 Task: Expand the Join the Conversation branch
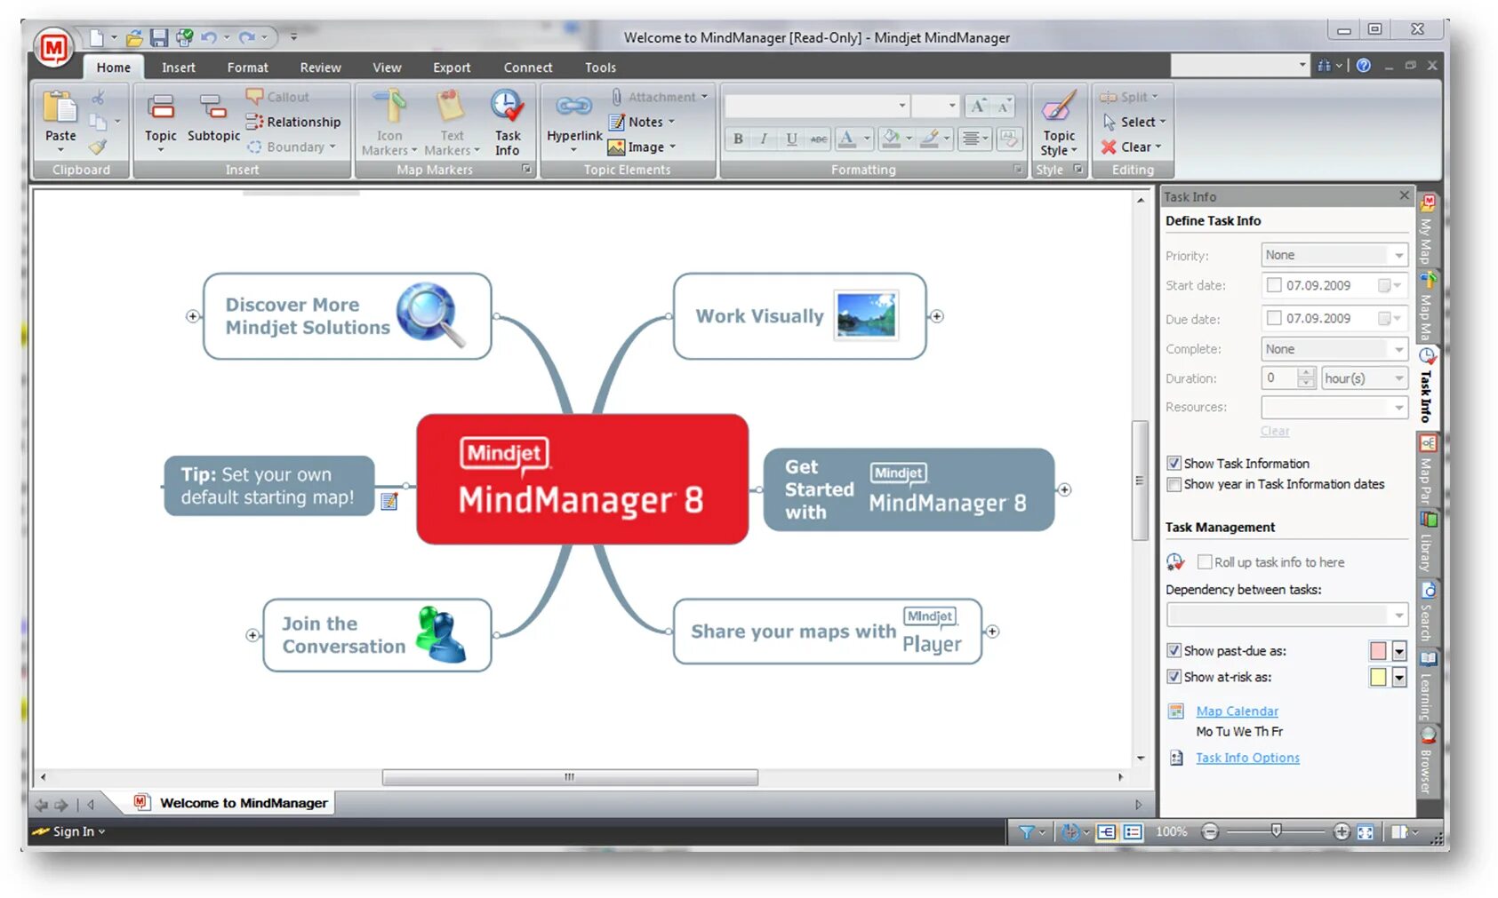click(x=253, y=635)
